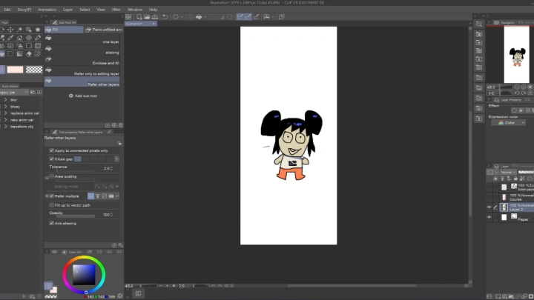Lock the current tool property settings

119,143
